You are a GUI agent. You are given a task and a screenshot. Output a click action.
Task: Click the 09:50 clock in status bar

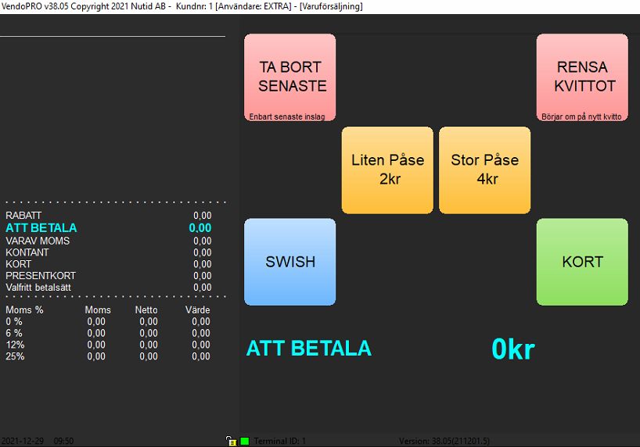tap(63, 442)
